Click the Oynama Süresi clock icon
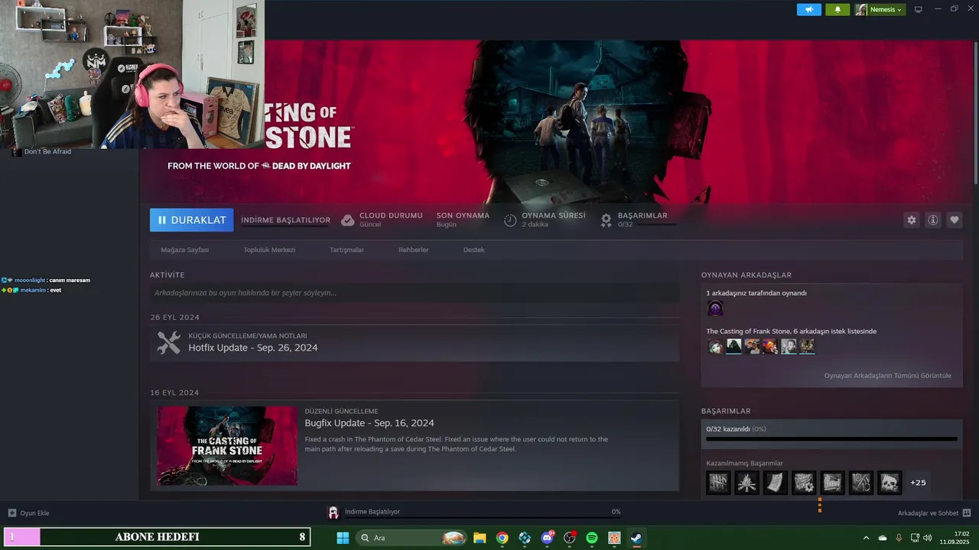The height and width of the screenshot is (550, 979). pyautogui.click(x=510, y=220)
